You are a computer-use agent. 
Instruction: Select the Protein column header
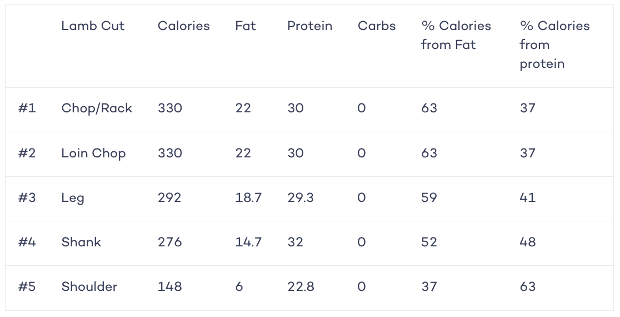point(310,26)
